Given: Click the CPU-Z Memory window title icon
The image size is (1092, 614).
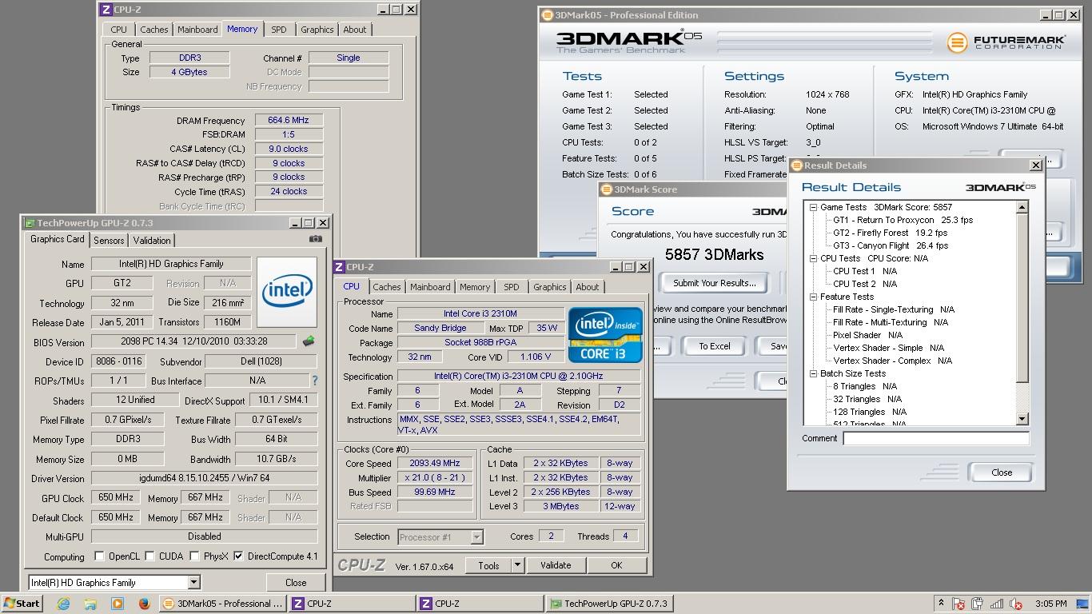Looking at the screenshot, I should (x=106, y=10).
